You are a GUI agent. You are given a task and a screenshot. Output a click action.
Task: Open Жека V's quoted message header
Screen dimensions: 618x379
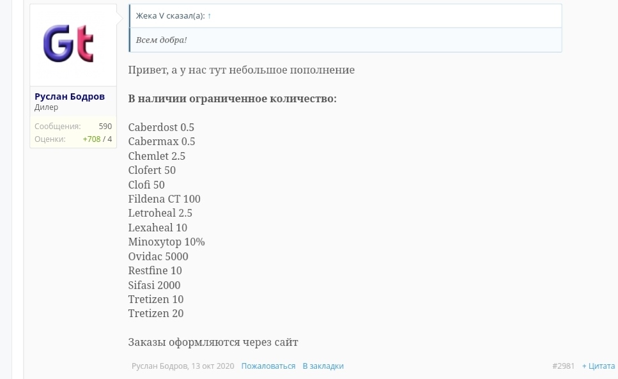tap(169, 15)
